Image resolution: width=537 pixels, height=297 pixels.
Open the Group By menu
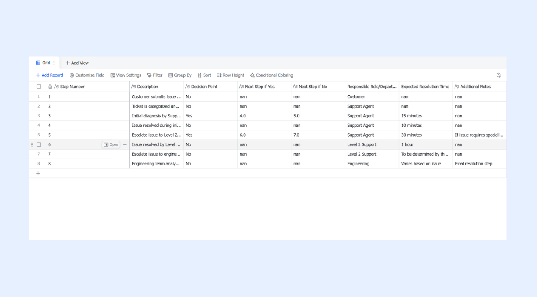pyautogui.click(x=180, y=75)
